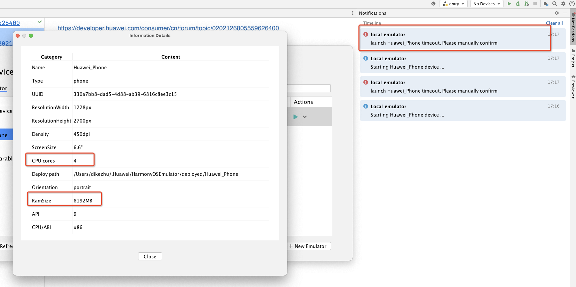The width and height of the screenshot is (576, 287).
Task: Start the emulator with the Actions play icon
Action: point(295,117)
